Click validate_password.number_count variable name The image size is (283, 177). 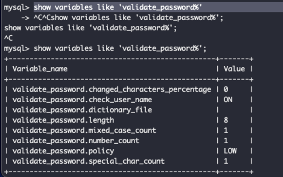pos(76,141)
